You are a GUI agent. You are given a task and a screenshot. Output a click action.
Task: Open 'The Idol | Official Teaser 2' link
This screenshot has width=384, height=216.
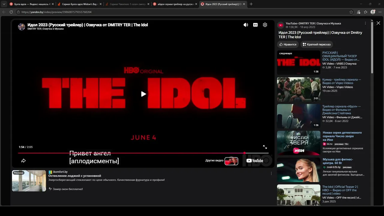tap(340, 190)
